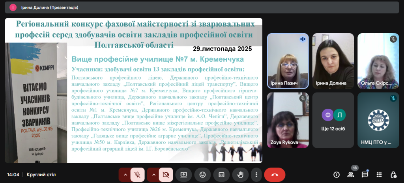The image size is (404, 183).
Task: Select Zoya Rykova video tile
Action: (x=288, y=120)
